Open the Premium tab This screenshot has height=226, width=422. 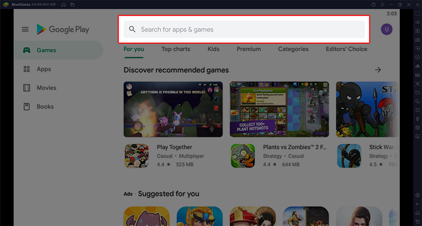(x=248, y=49)
